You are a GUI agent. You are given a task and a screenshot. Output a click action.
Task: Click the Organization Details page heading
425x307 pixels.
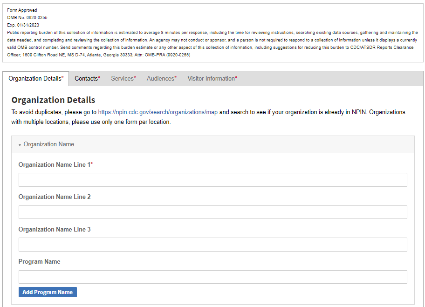pyautogui.click(x=53, y=100)
